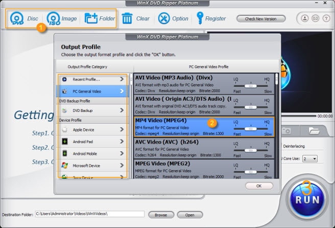Expand the Android Pad chevron
The width and height of the screenshot is (335, 228).
pyautogui.click(x=122, y=142)
